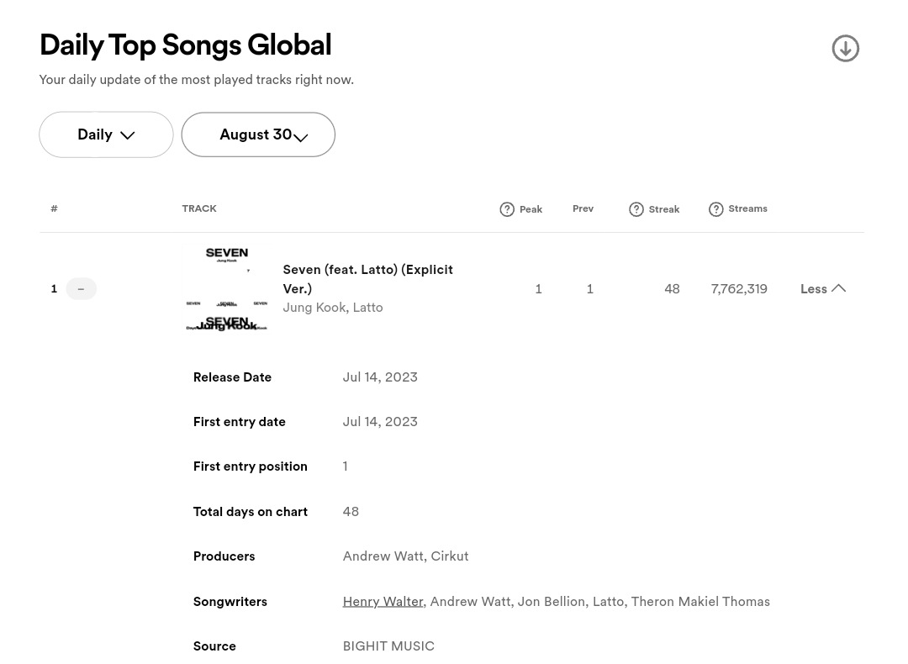Screen dimensions: 908x664
Task: Click the Streams column header label
Action: click(x=747, y=208)
